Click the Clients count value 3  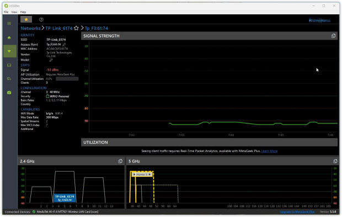pyautogui.click(x=47, y=83)
